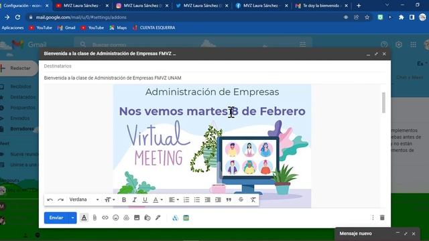
Task: Click the green add-on icon in compose bar
Action: coord(186,218)
